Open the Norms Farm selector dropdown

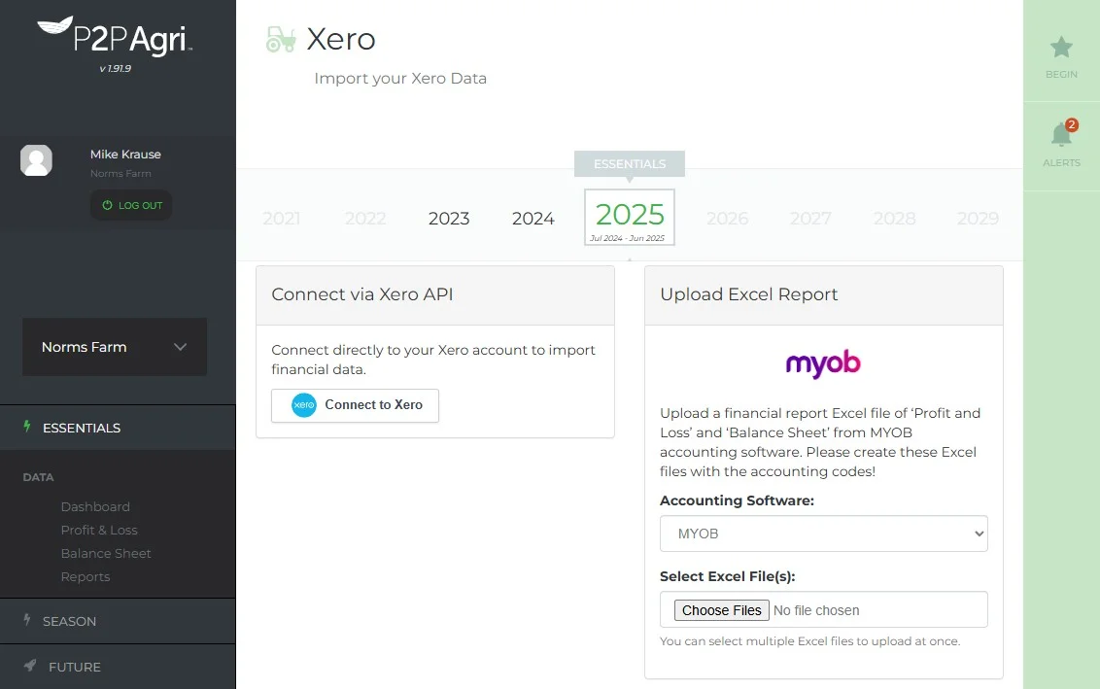point(114,347)
